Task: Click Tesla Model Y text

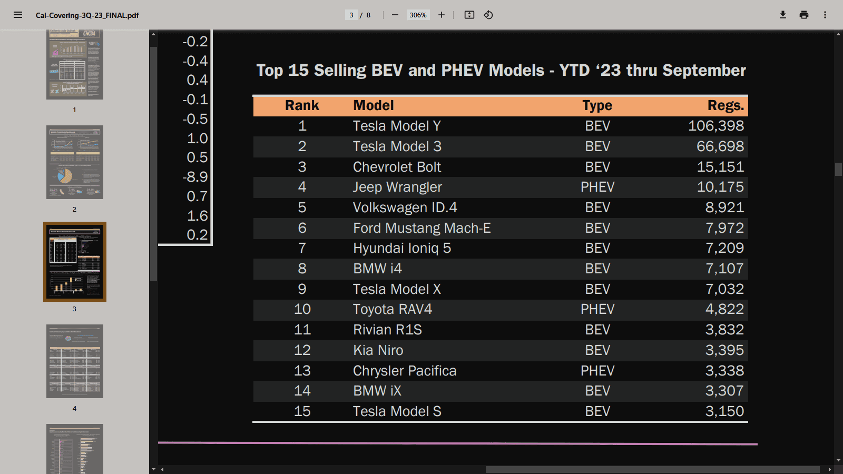Action: click(x=397, y=126)
